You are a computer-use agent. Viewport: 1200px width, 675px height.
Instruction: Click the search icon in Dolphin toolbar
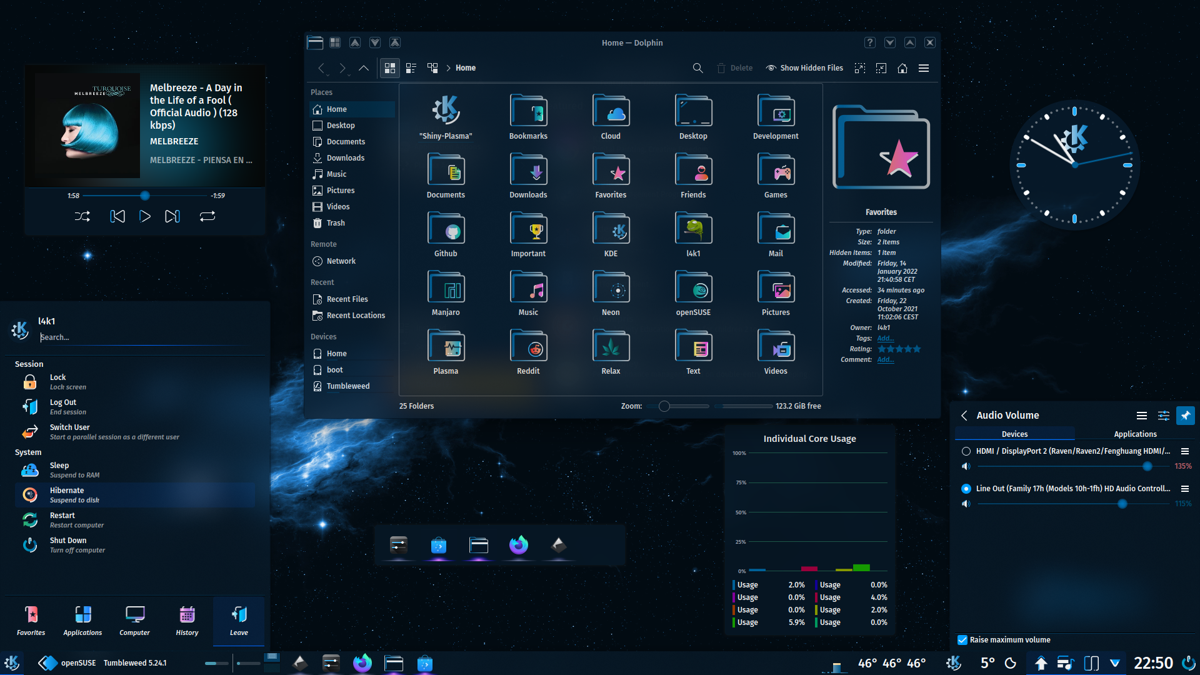pyautogui.click(x=697, y=68)
